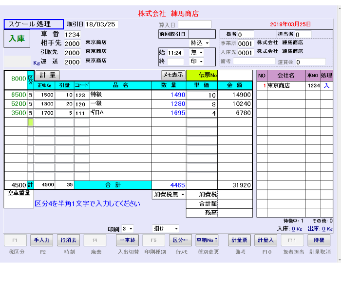Click the 入庫先 code field 0001
341x283 pixels.
click(x=246, y=53)
